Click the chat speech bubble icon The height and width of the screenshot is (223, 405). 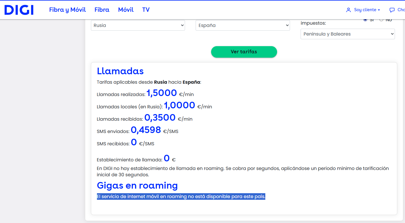(392, 10)
